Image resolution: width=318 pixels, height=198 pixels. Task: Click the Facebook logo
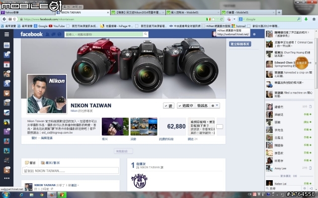(31, 34)
